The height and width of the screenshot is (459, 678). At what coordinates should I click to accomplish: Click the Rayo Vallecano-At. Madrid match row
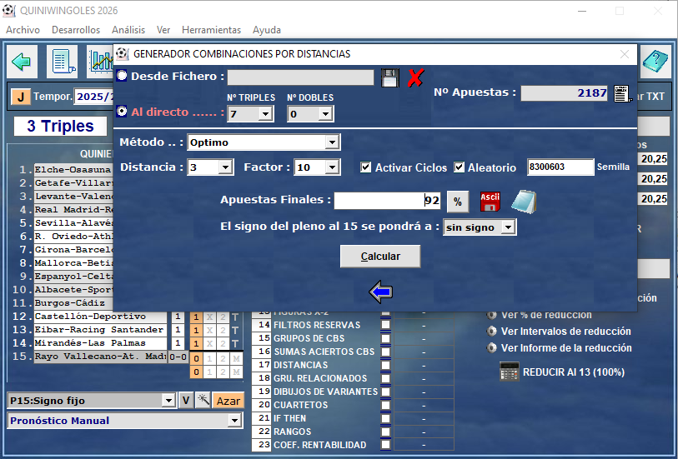point(100,357)
